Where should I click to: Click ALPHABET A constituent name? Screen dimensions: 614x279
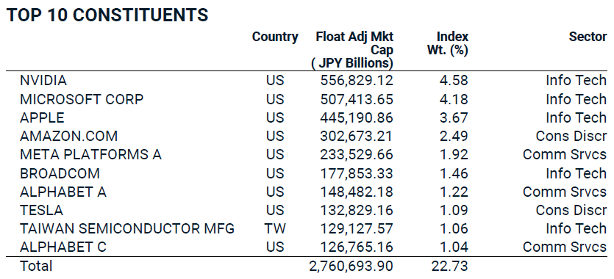click(63, 192)
